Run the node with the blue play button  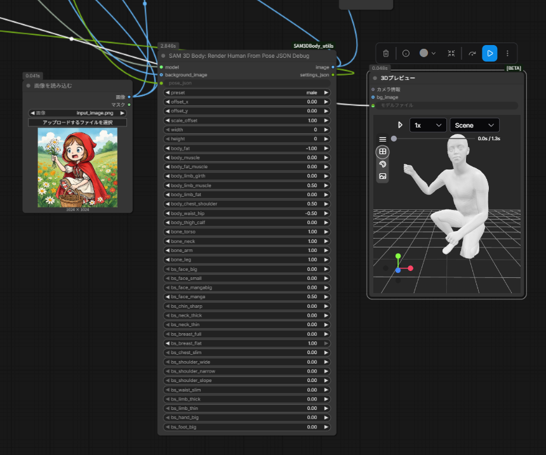489,53
